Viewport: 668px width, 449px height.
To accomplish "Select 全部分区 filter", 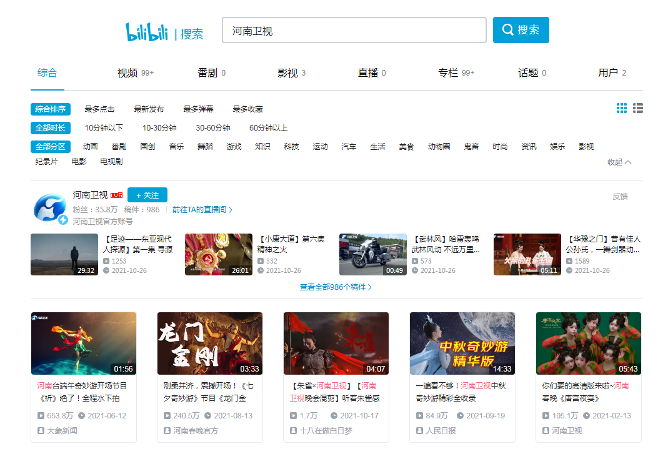I will 50,146.
